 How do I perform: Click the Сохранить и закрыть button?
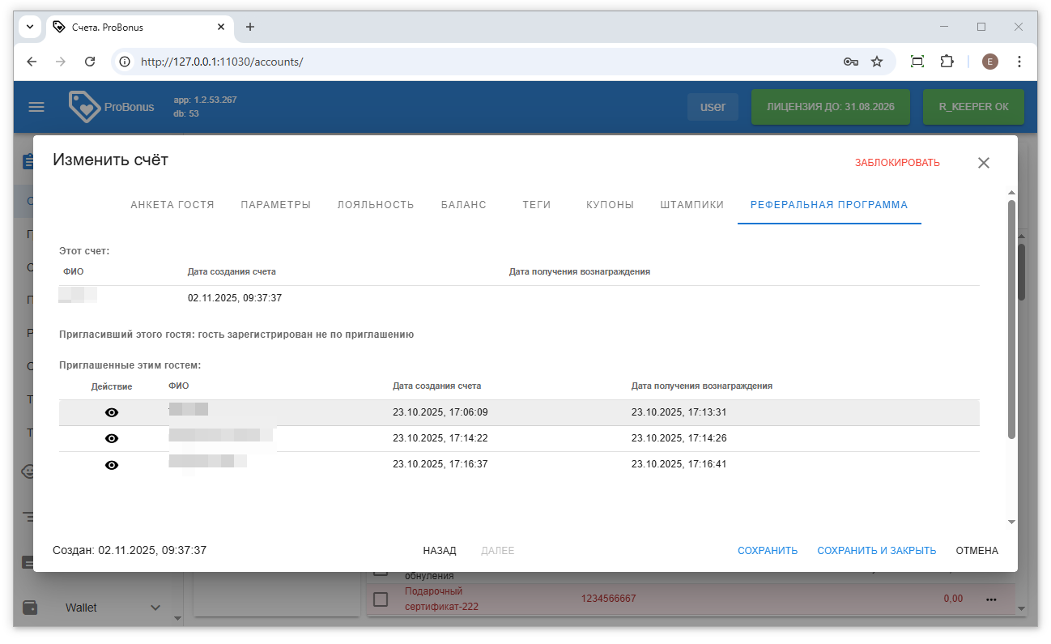click(x=876, y=551)
